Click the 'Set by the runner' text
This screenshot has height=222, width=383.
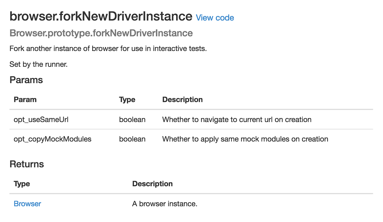[x=39, y=64]
